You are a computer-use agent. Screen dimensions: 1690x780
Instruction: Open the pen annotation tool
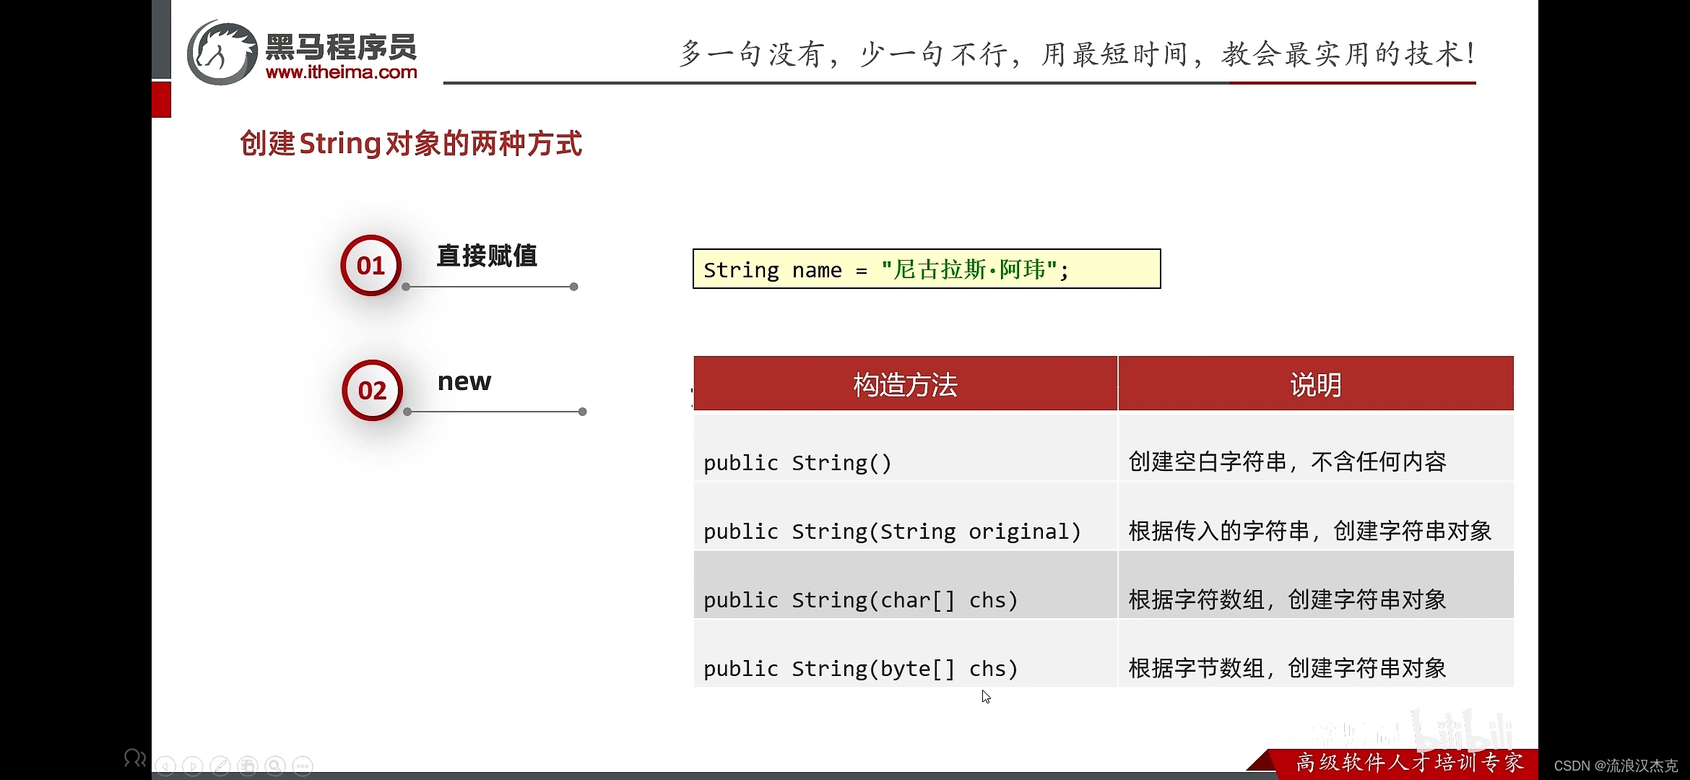tap(220, 766)
